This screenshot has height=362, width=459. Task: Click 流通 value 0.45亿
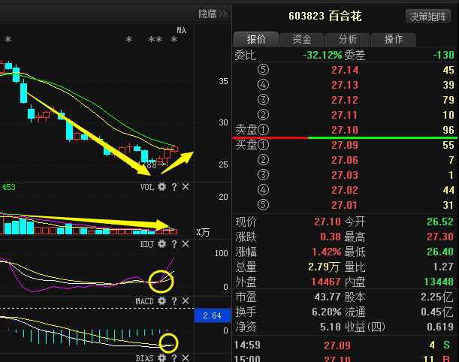click(437, 312)
